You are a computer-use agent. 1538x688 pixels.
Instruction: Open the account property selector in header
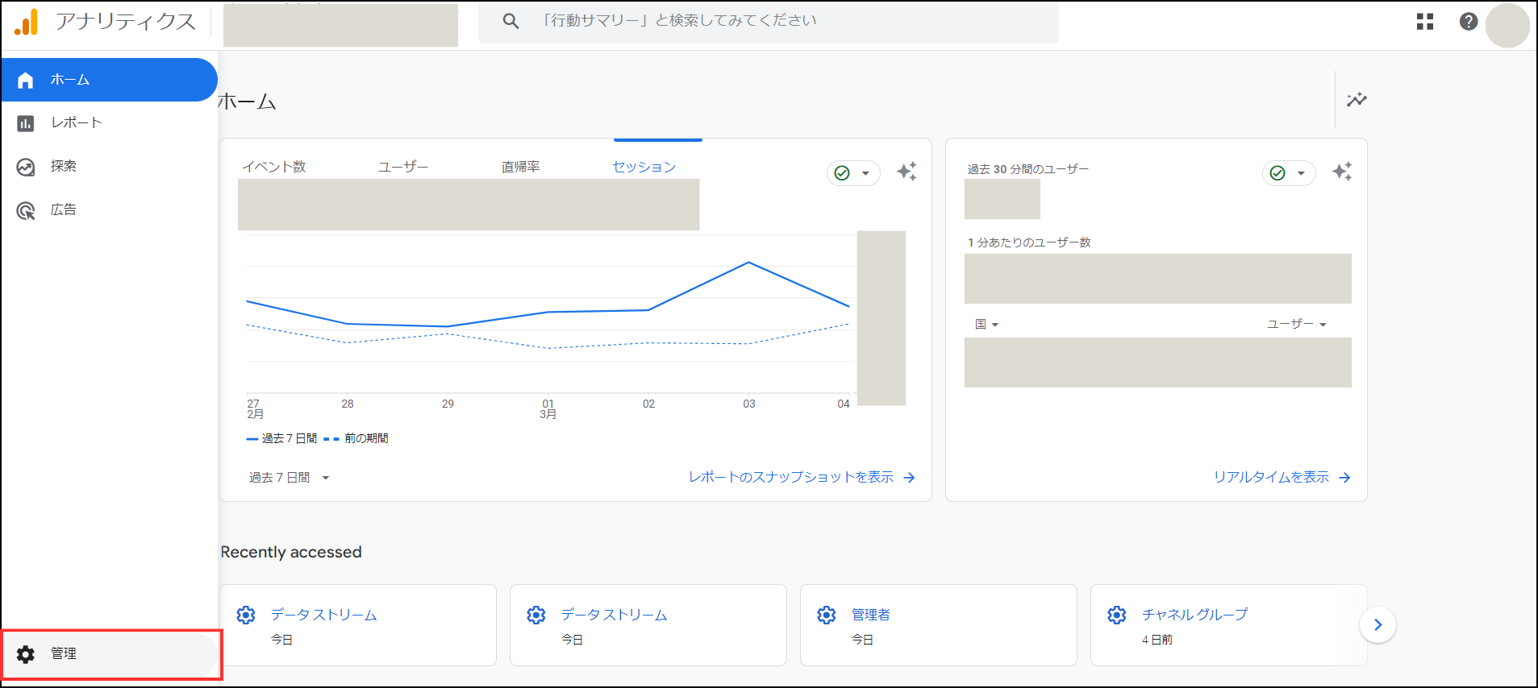click(340, 25)
